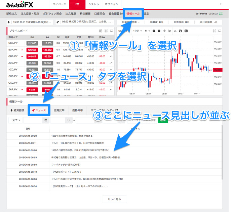Open headline 15日午前の債券先物相場、続落で始まる
Screen dimensions: 234x212
click(x=72, y=136)
